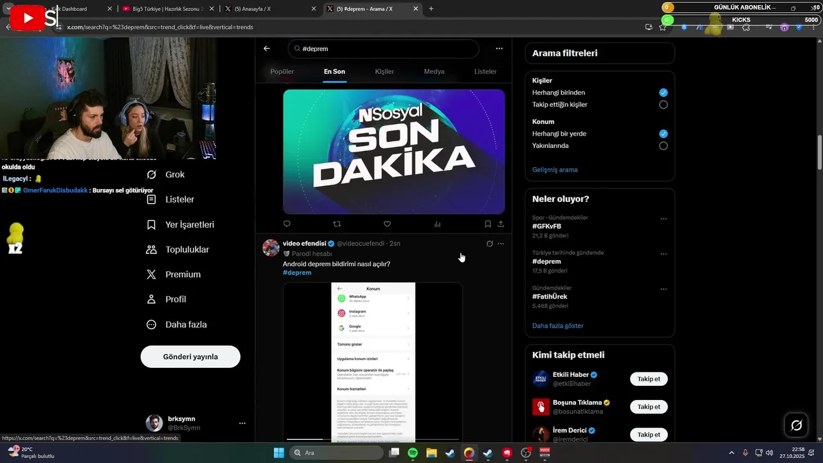This screenshot has width=823, height=463.
Task: Switch to Medya tab
Action: (434, 71)
